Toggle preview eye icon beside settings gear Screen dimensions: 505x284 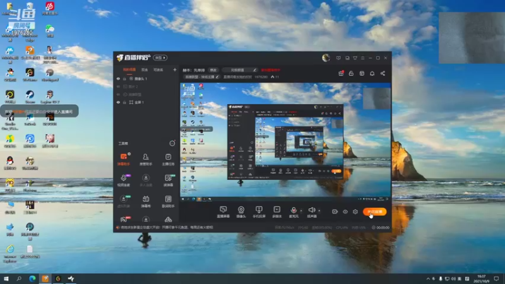pos(345,211)
